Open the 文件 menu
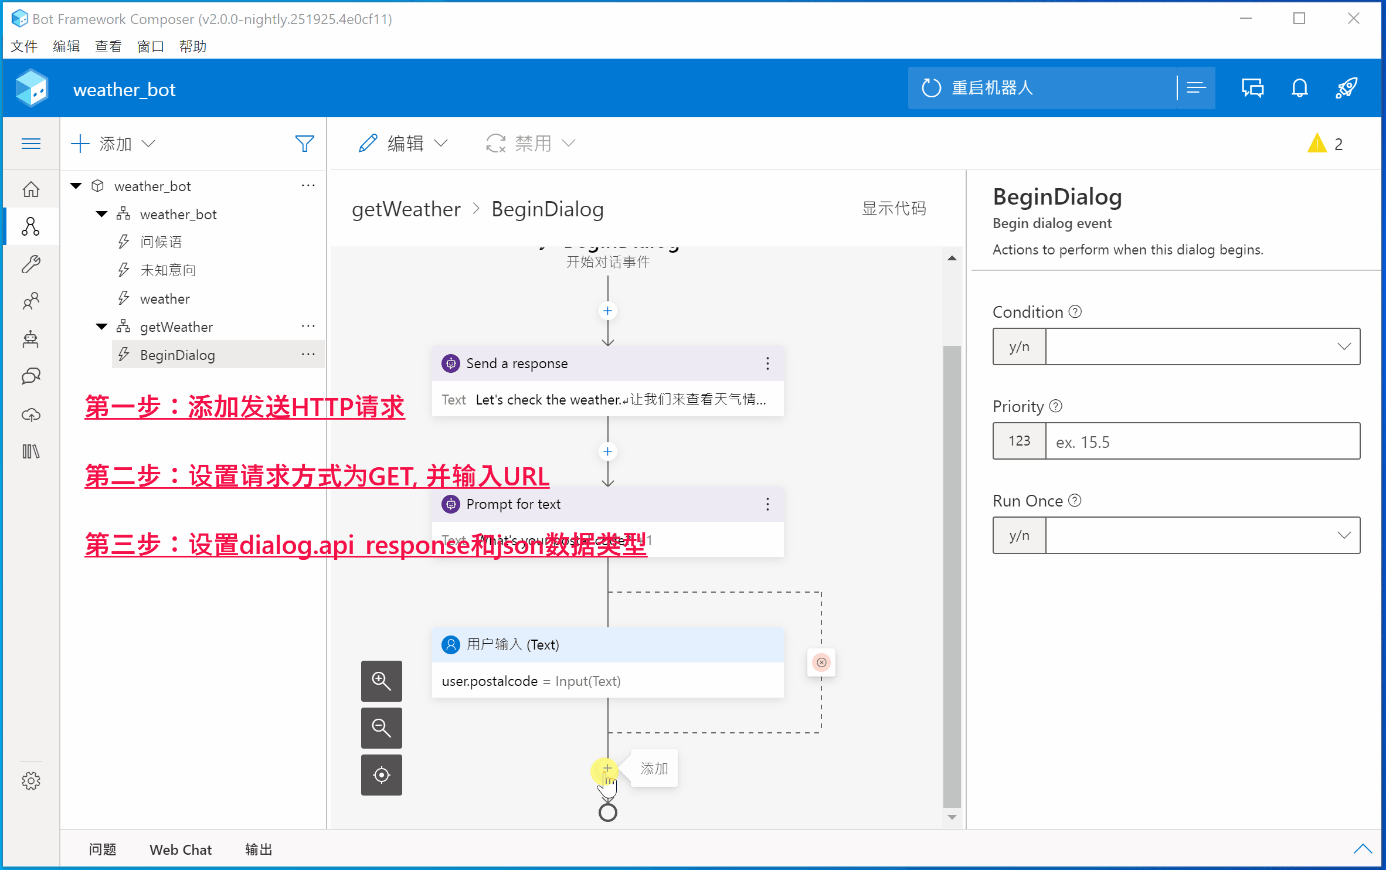1386x870 pixels. coord(24,46)
